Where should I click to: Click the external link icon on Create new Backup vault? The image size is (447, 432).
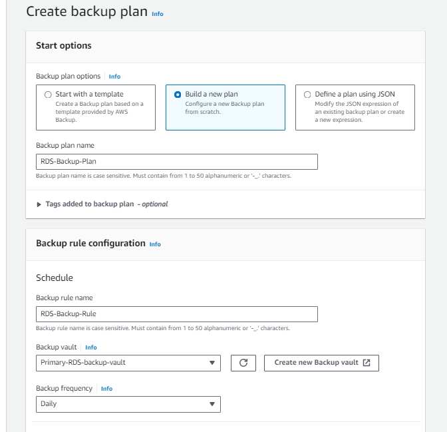[x=366, y=363]
